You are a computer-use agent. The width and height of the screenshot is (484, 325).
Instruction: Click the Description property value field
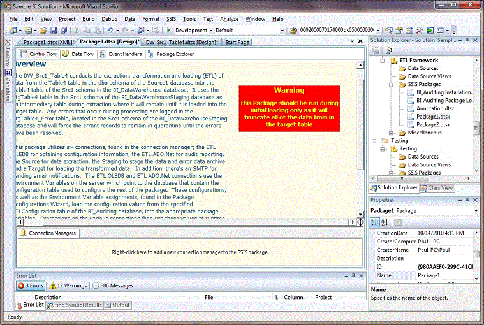click(x=444, y=258)
